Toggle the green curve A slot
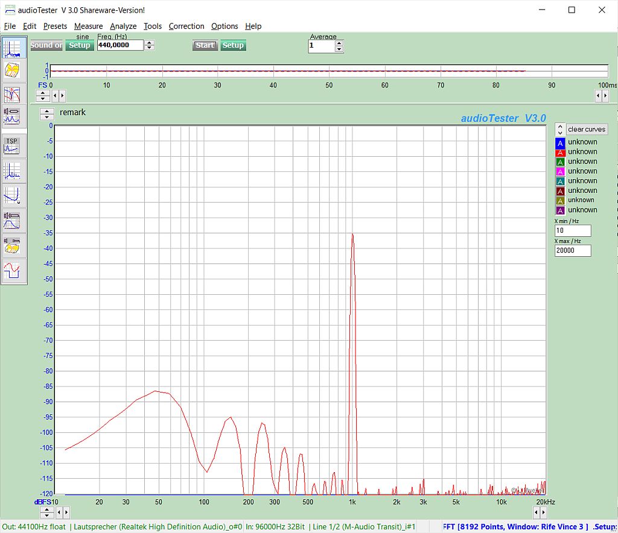Image resolution: width=618 pixels, height=533 pixels. [560, 162]
